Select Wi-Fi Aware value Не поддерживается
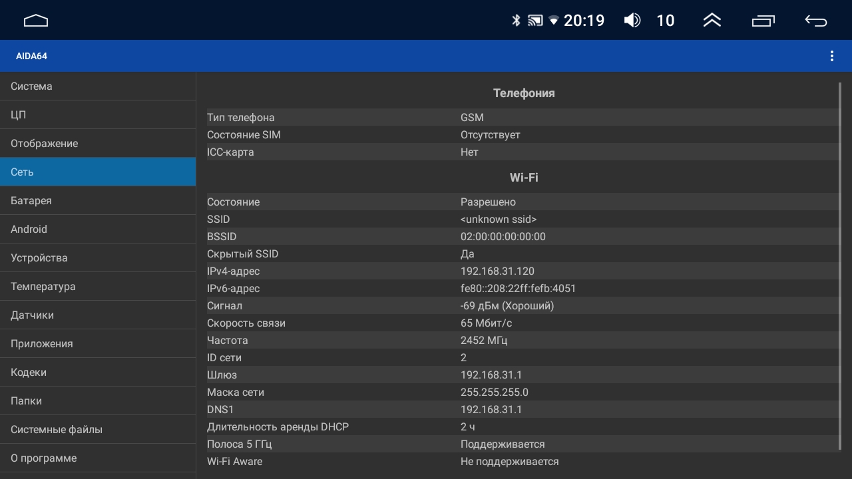 510,462
